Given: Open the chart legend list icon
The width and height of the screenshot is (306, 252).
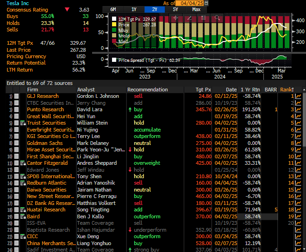Looking at the screenshot, I should (203, 18).
